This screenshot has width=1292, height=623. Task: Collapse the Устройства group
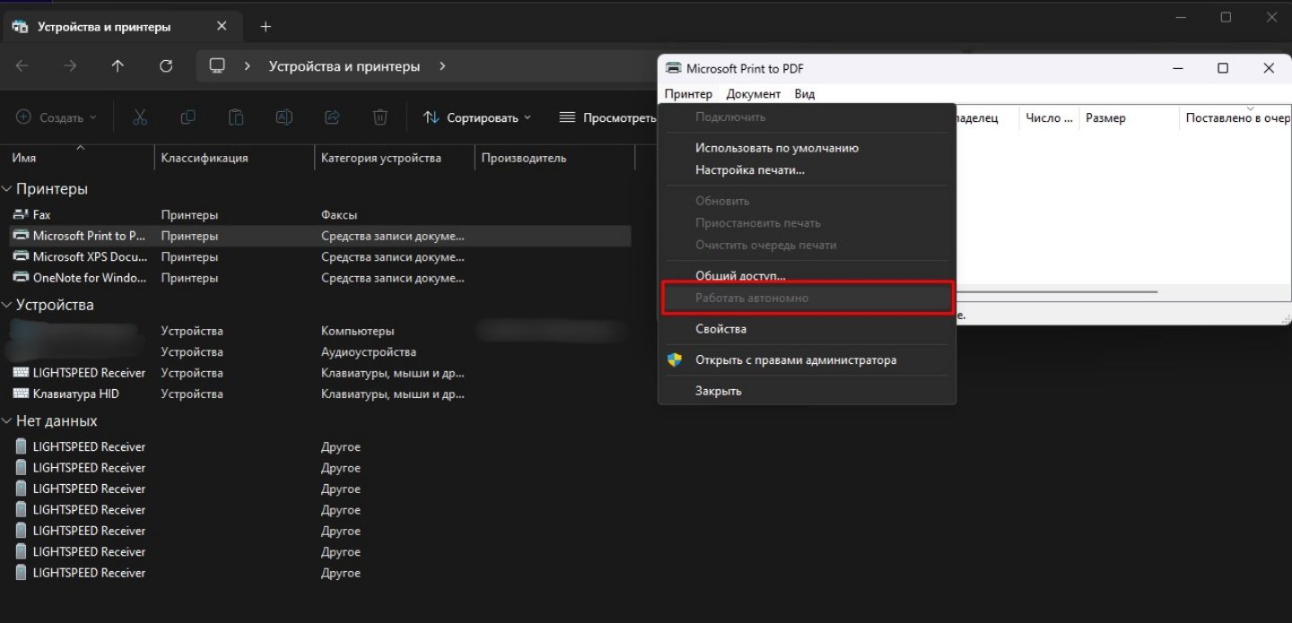(7, 305)
